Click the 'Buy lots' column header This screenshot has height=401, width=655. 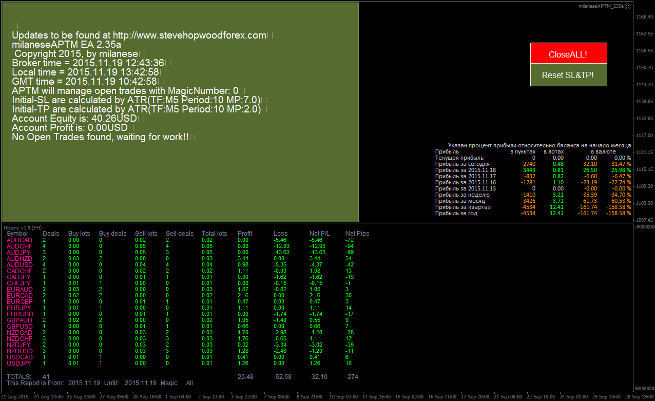pyautogui.click(x=79, y=234)
